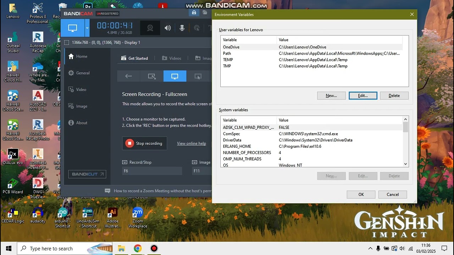
Task: Select the Path user variable row
Action: tap(311, 53)
